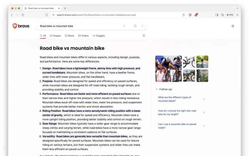Open the bike frame close-up thumbnail
This screenshot has width=249, height=156.
pyautogui.click(x=202, y=76)
